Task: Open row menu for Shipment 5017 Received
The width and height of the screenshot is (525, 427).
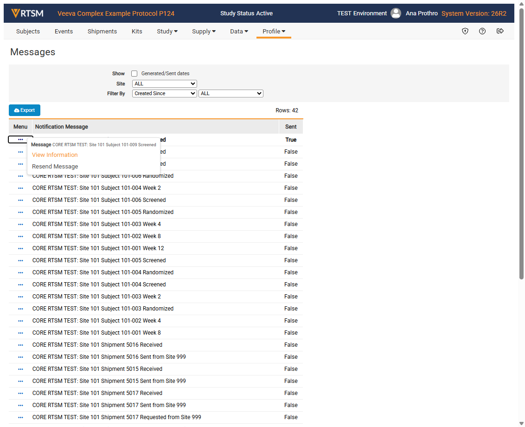Action: 20,393
